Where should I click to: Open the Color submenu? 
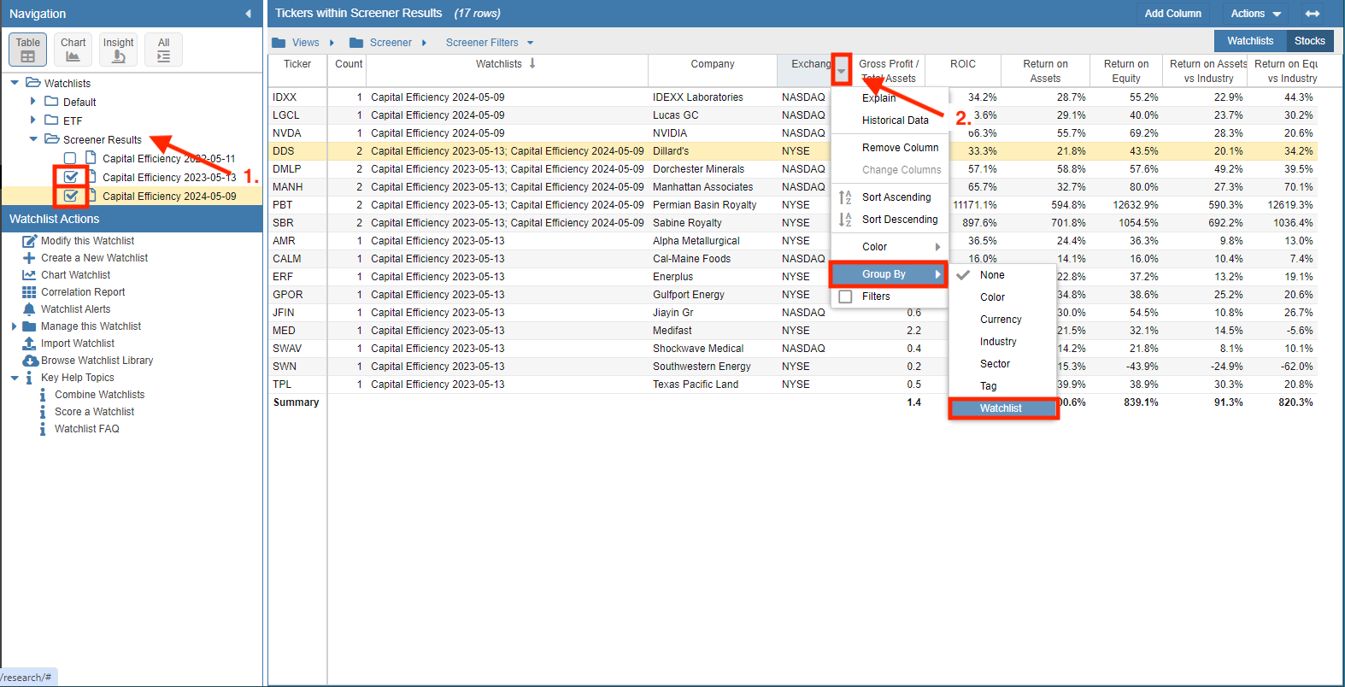[x=890, y=247]
